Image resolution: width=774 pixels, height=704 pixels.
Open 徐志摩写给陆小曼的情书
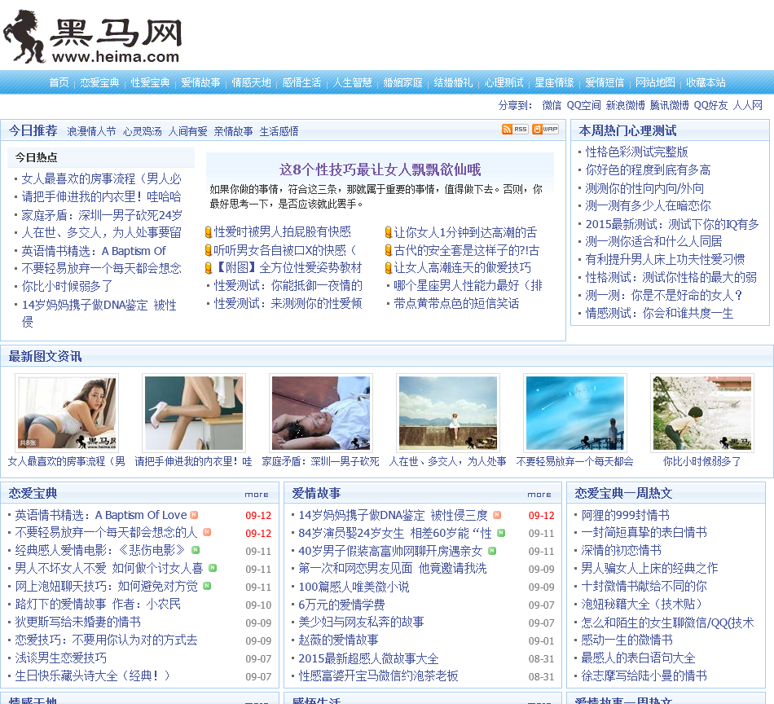[644, 675]
